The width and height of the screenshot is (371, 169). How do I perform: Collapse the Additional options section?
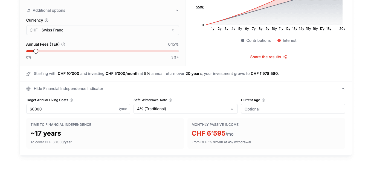tap(177, 10)
